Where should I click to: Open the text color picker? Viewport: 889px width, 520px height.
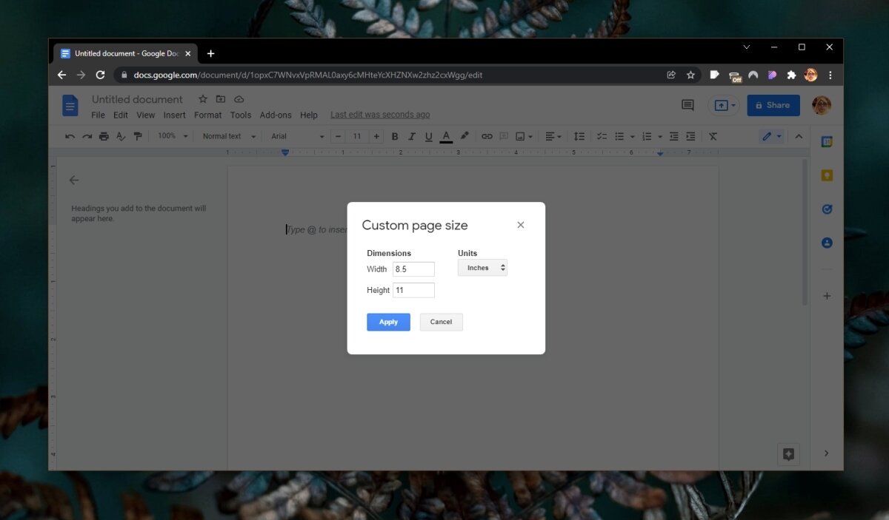click(x=445, y=136)
